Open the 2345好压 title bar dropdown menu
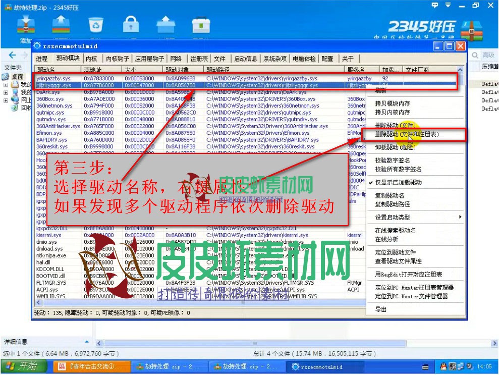Viewport: 499px width, 375px height. tap(449, 5)
